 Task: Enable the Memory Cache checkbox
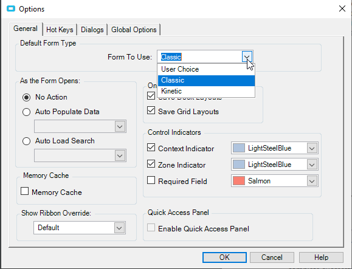25,191
